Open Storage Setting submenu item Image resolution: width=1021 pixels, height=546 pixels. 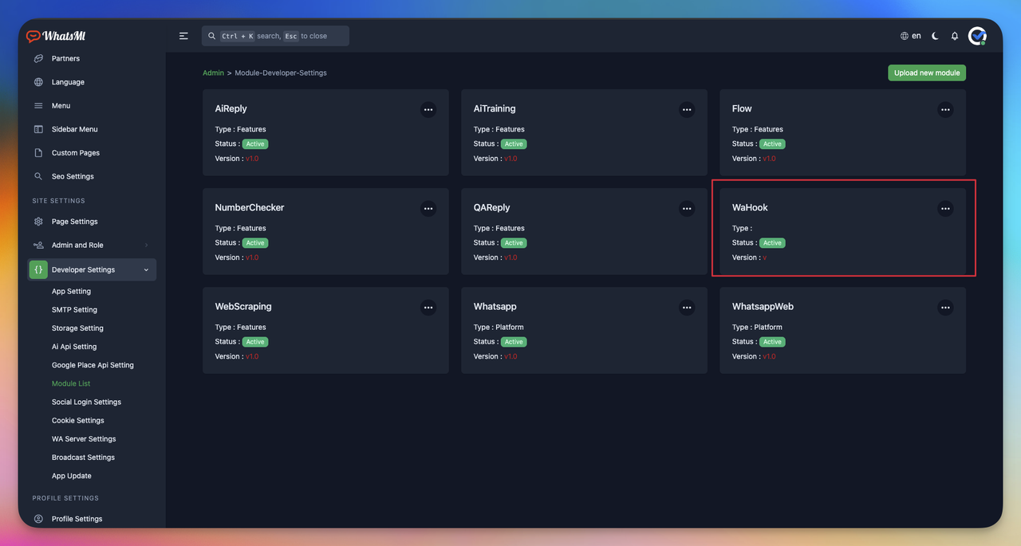pos(77,328)
